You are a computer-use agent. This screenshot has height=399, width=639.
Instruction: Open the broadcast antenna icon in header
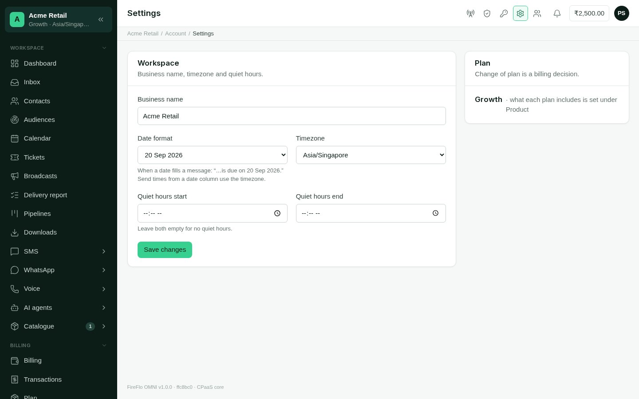point(470,13)
